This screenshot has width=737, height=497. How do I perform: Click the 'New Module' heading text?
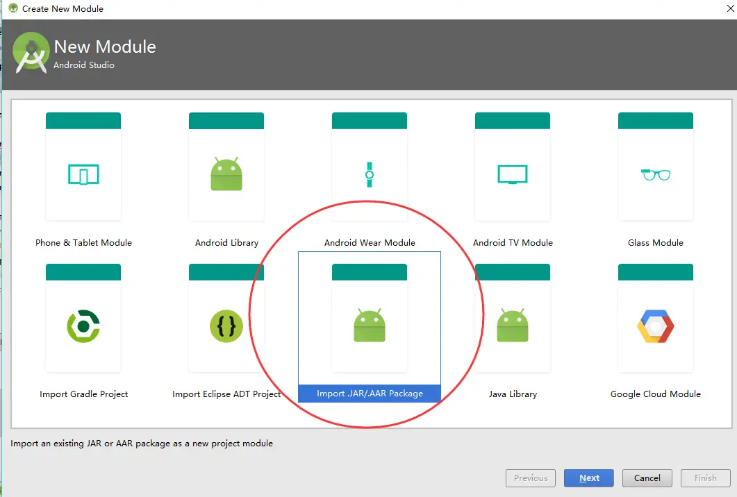105,47
